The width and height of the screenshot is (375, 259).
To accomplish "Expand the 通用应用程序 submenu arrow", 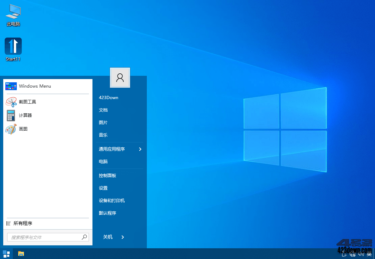I will (x=140, y=149).
